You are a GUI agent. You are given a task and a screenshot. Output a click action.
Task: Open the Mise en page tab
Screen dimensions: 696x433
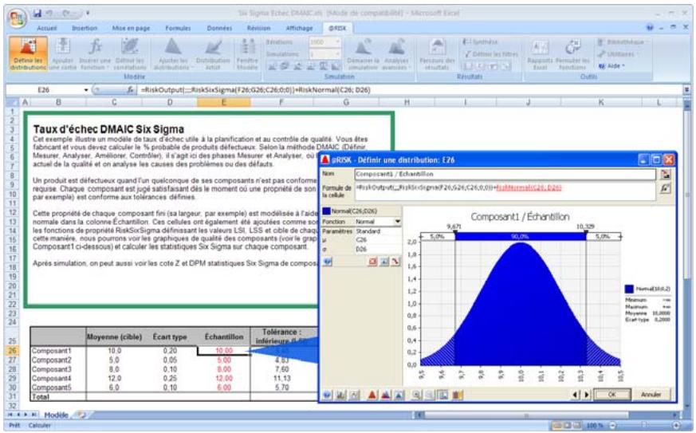(131, 28)
